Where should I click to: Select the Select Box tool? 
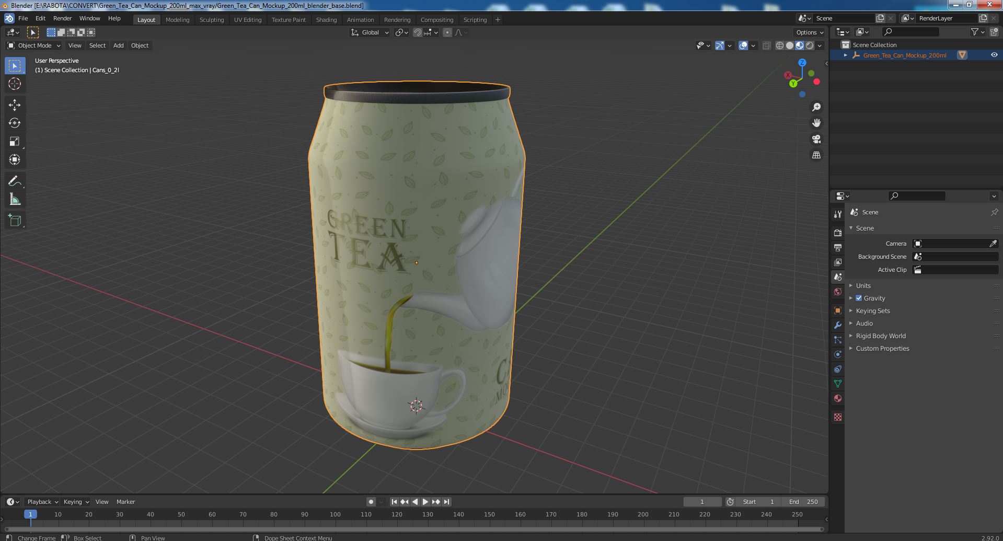(15, 66)
